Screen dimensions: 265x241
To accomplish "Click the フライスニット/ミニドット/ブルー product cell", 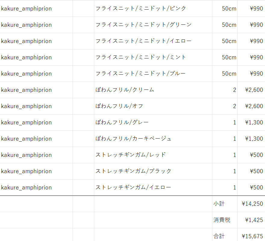I will coord(153,74).
